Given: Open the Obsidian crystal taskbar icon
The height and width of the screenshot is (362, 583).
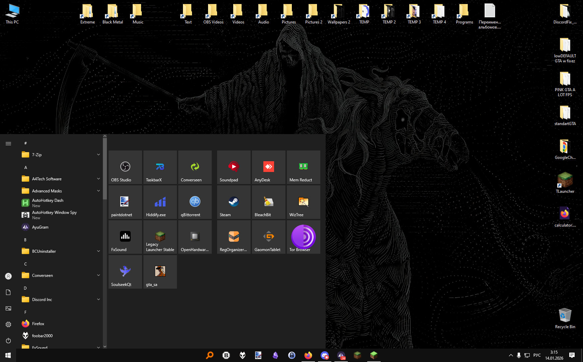Looking at the screenshot, I should [275, 355].
